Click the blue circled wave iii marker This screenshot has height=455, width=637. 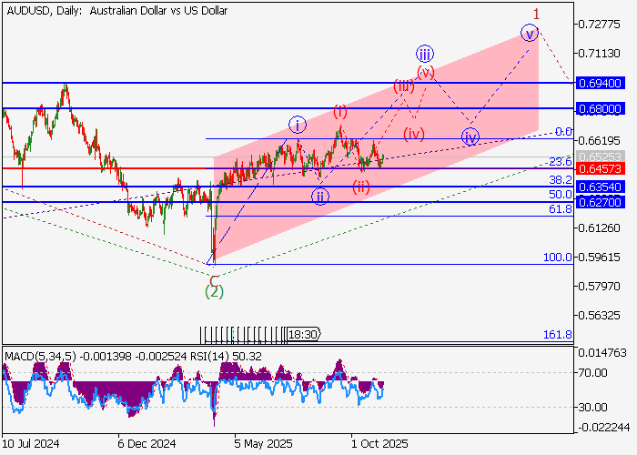coord(424,54)
